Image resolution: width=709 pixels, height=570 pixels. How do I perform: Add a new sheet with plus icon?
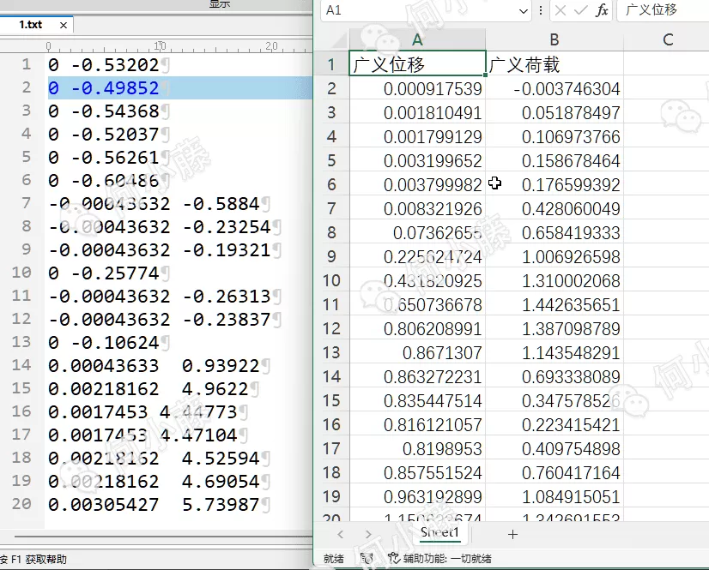(x=513, y=534)
